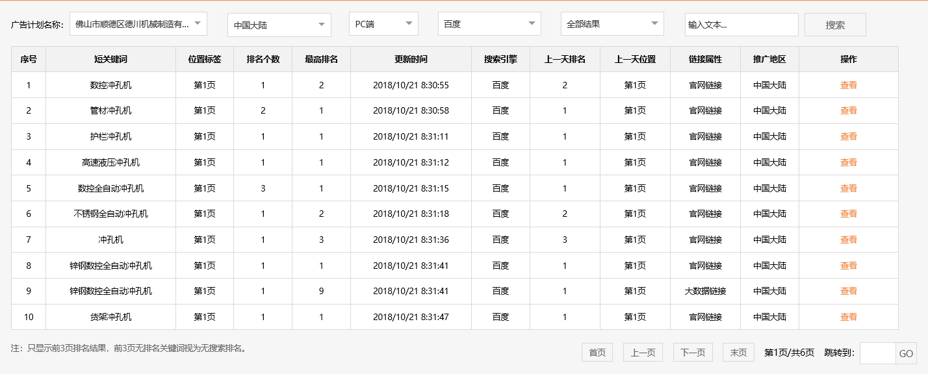Expand the 中国大陆 region dropdown

(279, 25)
